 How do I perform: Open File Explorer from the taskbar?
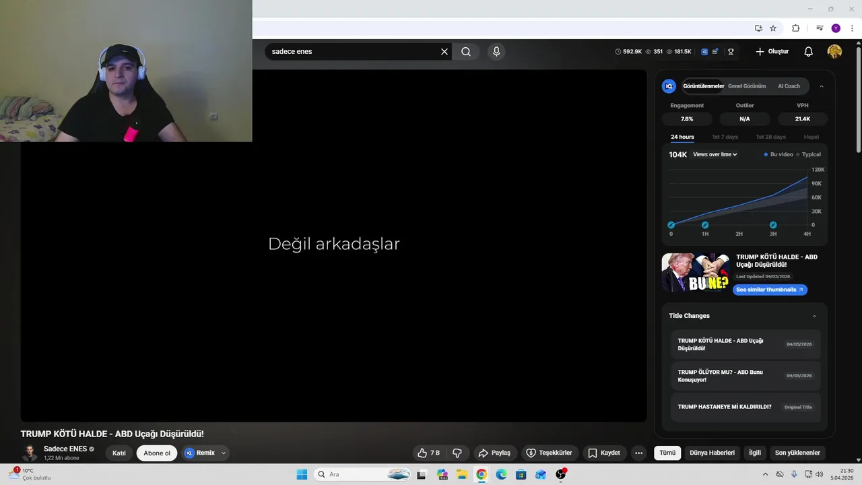tap(462, 474)
